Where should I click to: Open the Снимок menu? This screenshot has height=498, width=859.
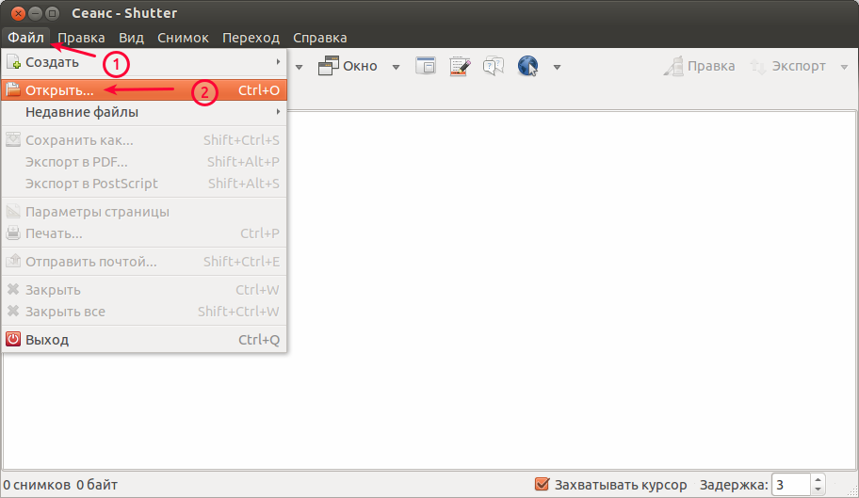click(183, 38)
